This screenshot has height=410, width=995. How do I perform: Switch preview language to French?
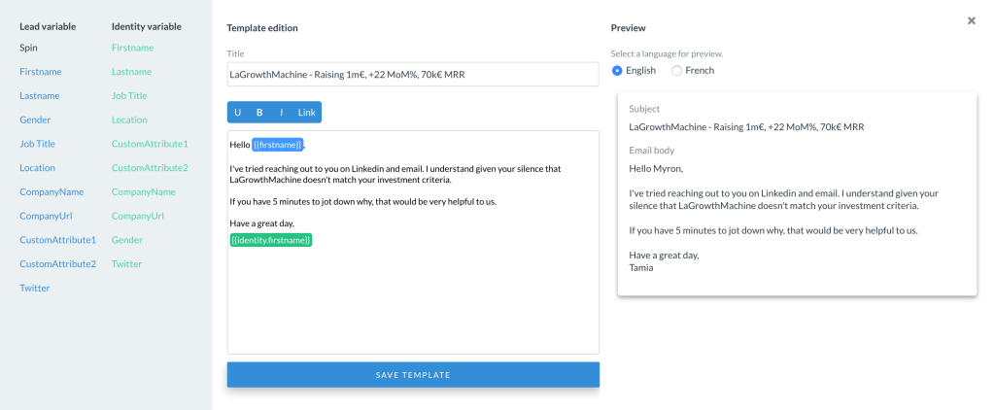[x=676, y=71]
